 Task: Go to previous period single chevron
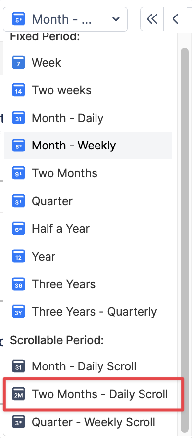coord(175,19)
